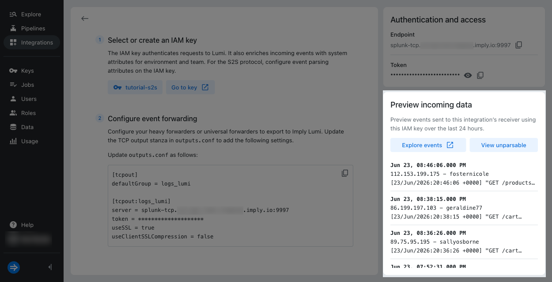Open the Explore page

pos(32,14)
